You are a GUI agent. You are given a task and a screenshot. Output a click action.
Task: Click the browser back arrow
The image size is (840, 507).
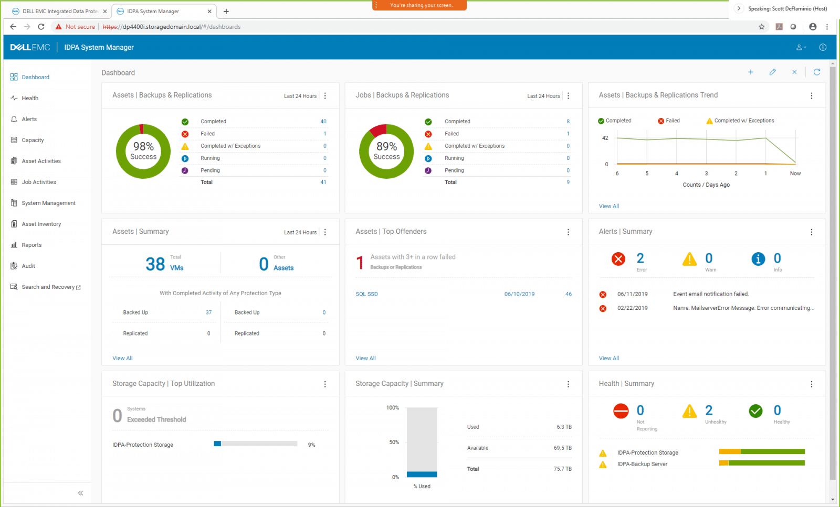coord(13,27)
